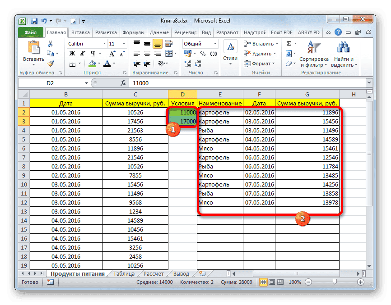391x305 pixels.
Task: Increase decimal places in Число group
Action: click(187, 63)
